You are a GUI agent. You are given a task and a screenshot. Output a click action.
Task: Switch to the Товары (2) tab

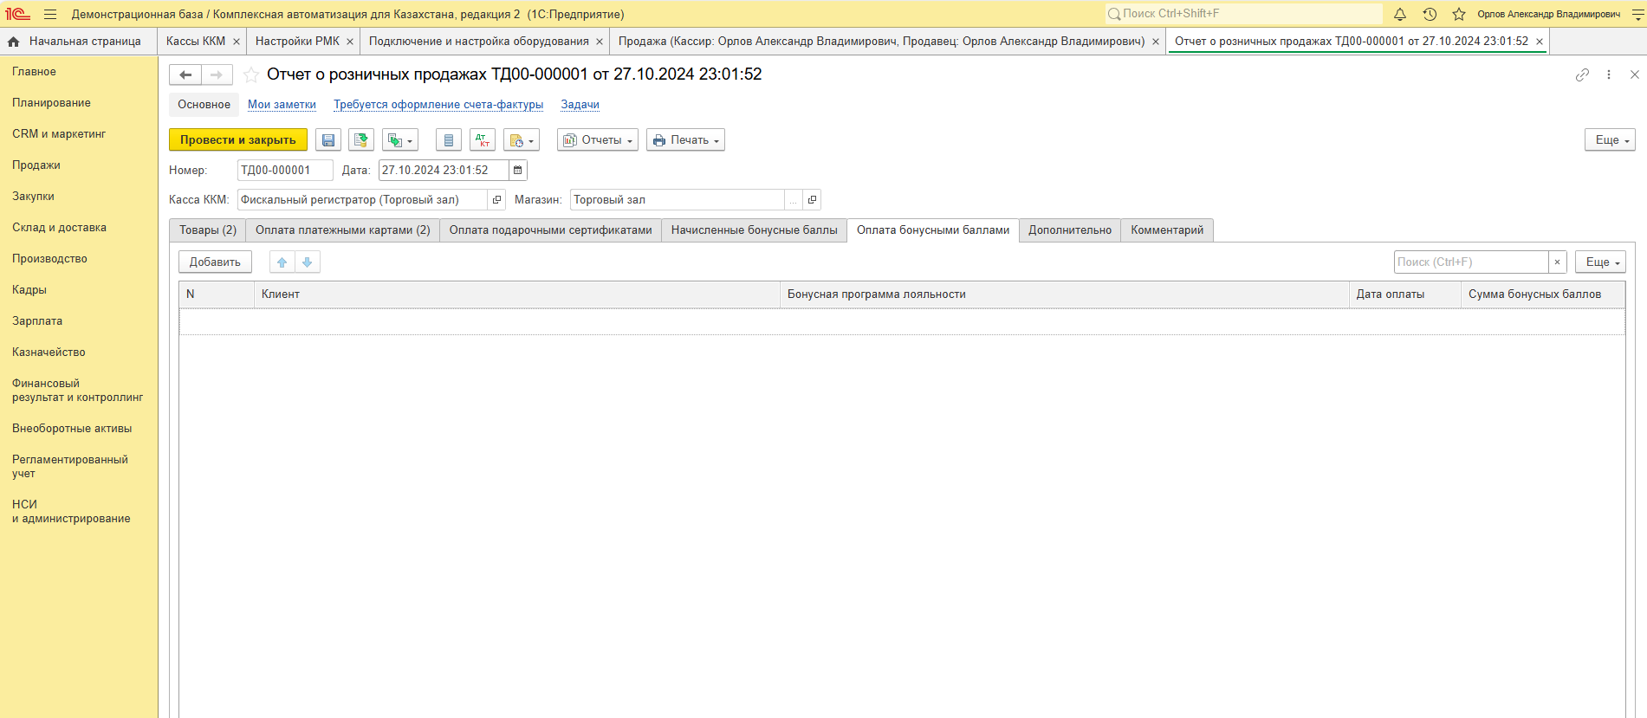208,230
